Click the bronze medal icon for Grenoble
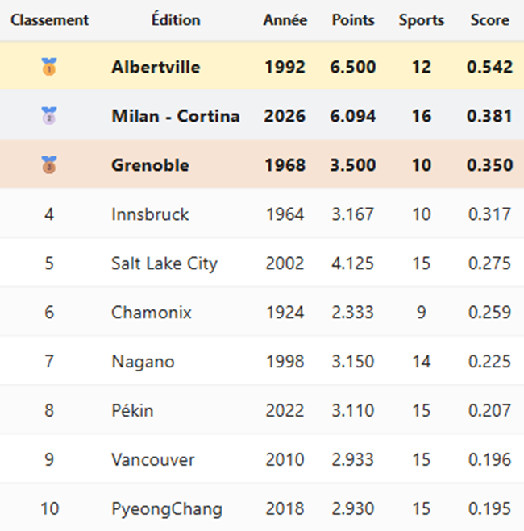Screen dimensions: 524x531 click(49, 166)
